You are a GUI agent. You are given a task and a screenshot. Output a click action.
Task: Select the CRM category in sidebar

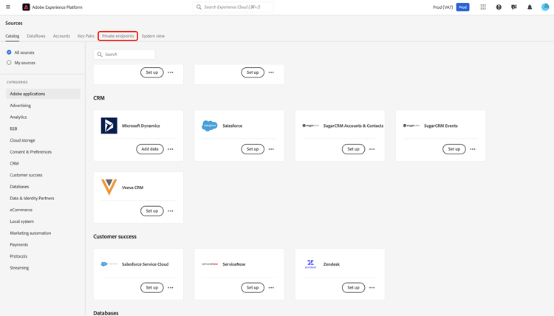point(14,163)
